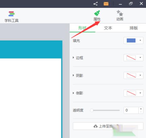Expand the 阴影 shadow section triangle
The width and height of the screenshot is (146, 138).
[x=73, y=75]
